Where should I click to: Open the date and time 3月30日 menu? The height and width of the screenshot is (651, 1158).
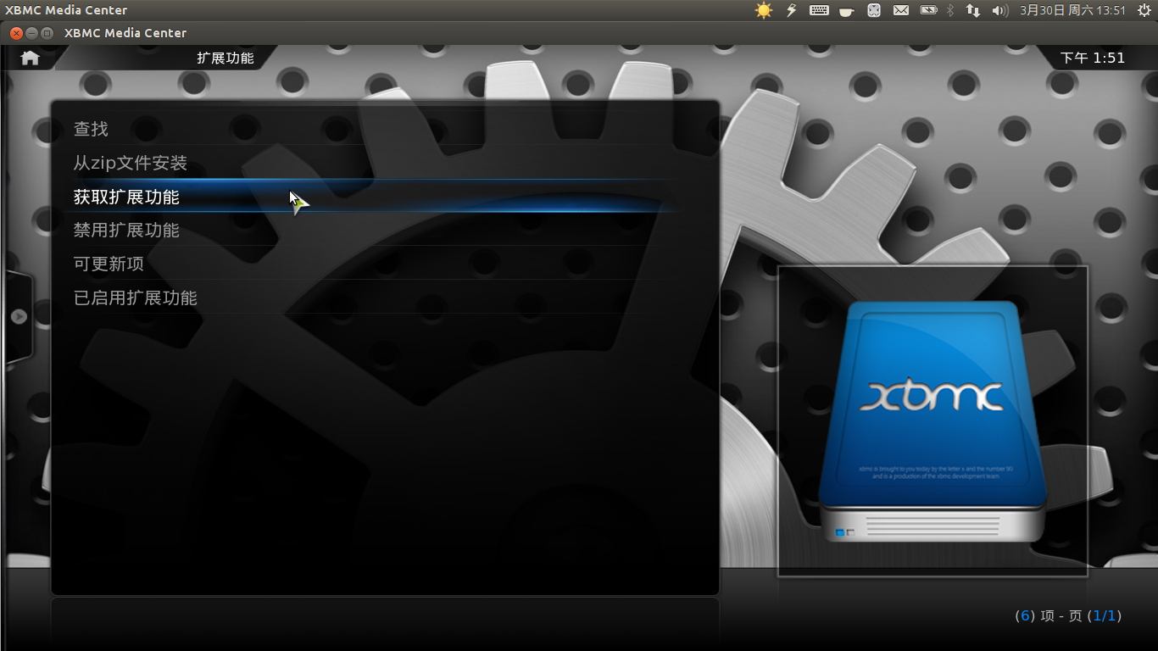coord(1072,10)
